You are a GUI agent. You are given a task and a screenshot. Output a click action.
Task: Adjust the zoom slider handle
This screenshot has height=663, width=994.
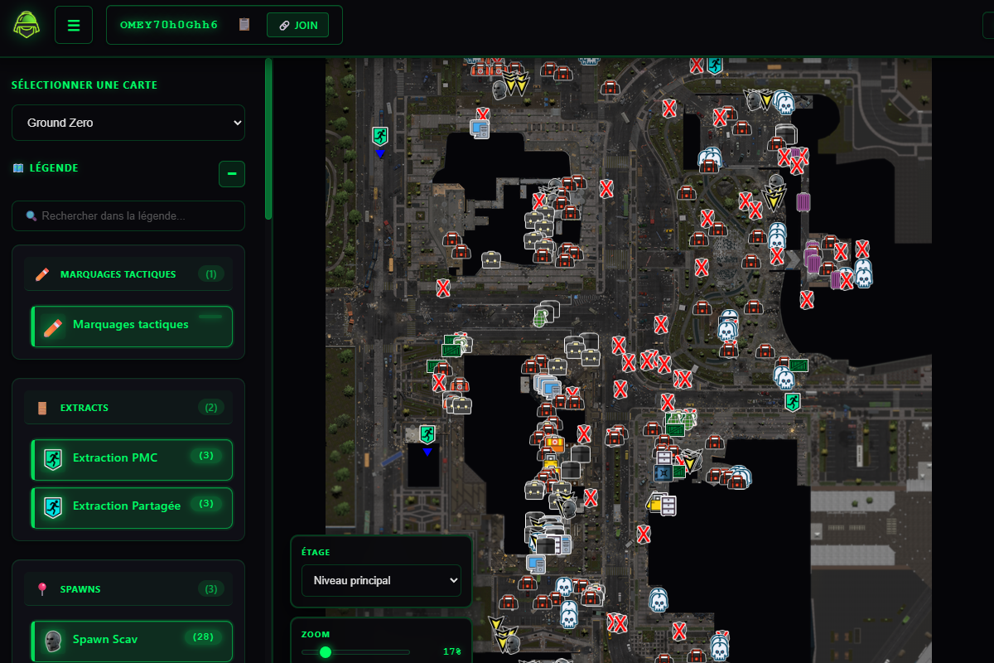(326, 652)
